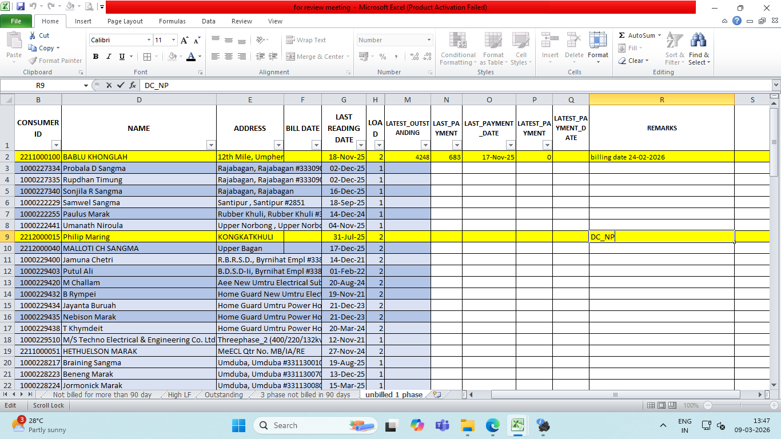Viewport: 781px width, 439px height.
Task: Open the Outstanding sheet tab
Action: 224,395
